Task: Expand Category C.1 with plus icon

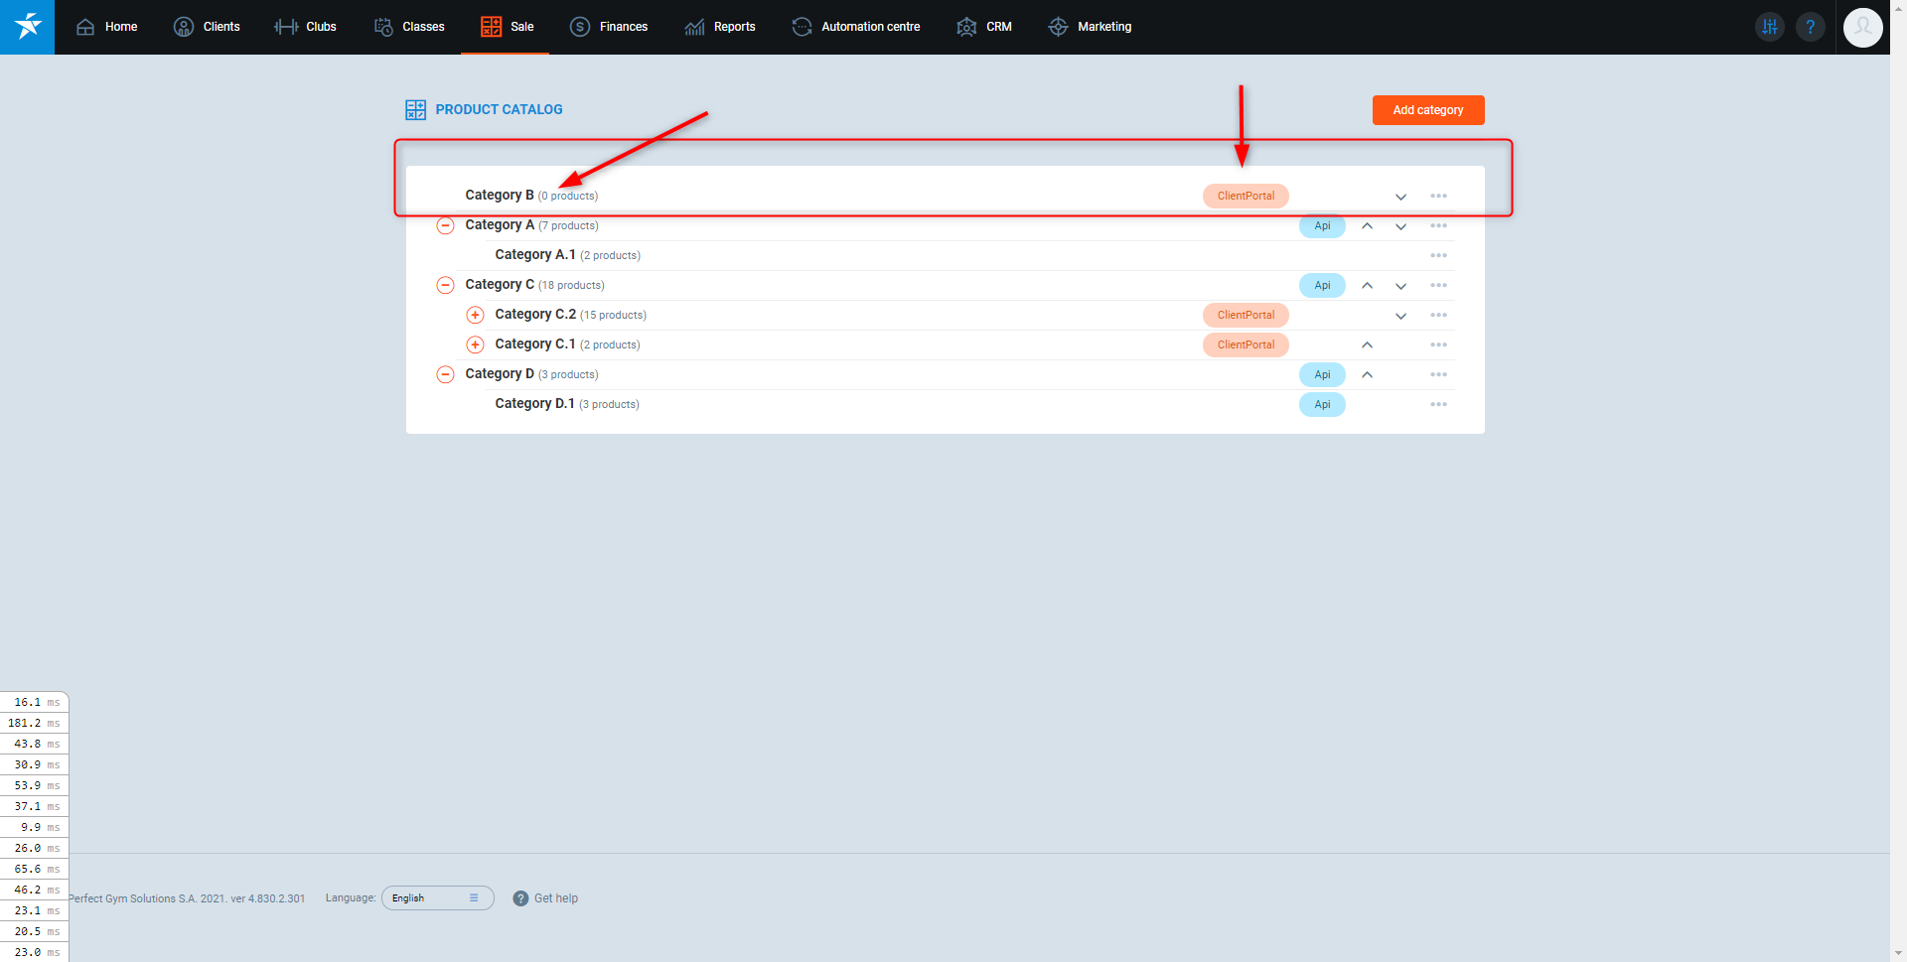Action: click(476, 344)
